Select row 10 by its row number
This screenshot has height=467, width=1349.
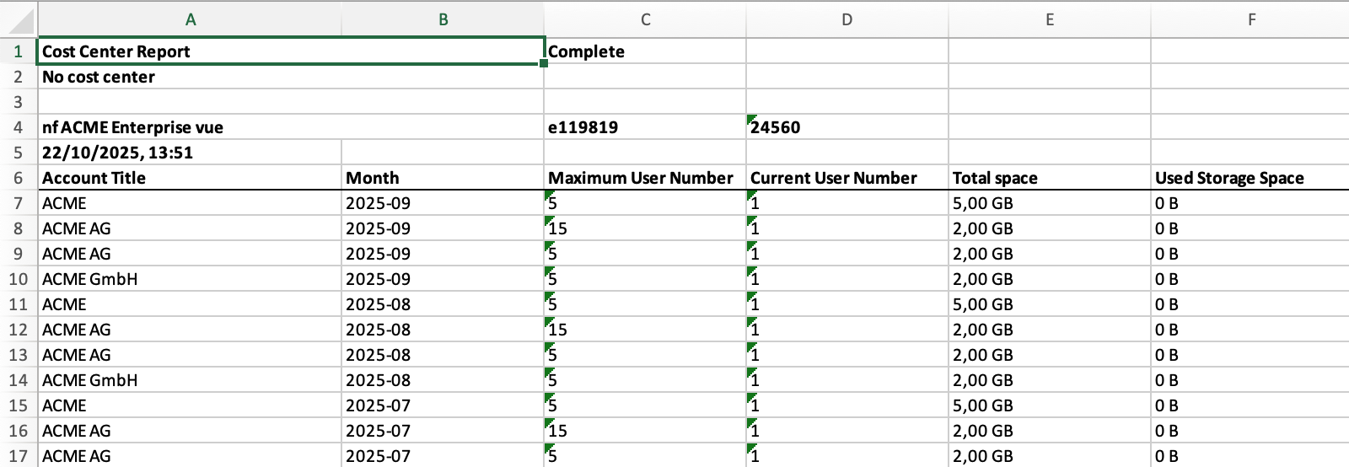click(x=19, y=279)
